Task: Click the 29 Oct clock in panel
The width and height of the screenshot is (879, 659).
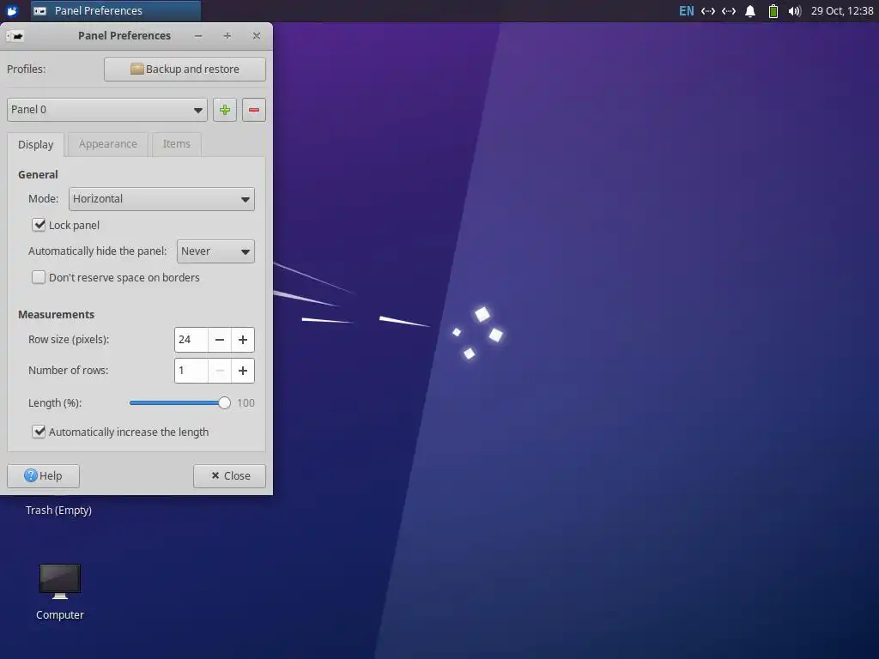Action: click(842, 10)
